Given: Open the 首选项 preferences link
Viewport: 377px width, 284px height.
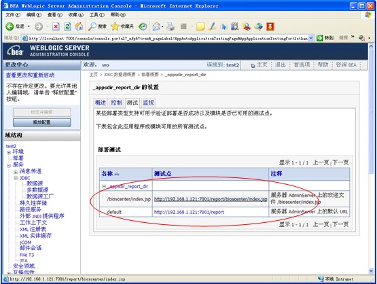Looking at the screenshot, I should [302, 65].
